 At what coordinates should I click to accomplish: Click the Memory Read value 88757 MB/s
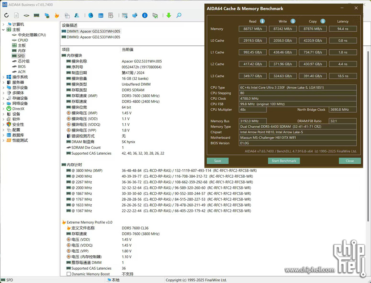pyautogui.click(x=253, y=29)
